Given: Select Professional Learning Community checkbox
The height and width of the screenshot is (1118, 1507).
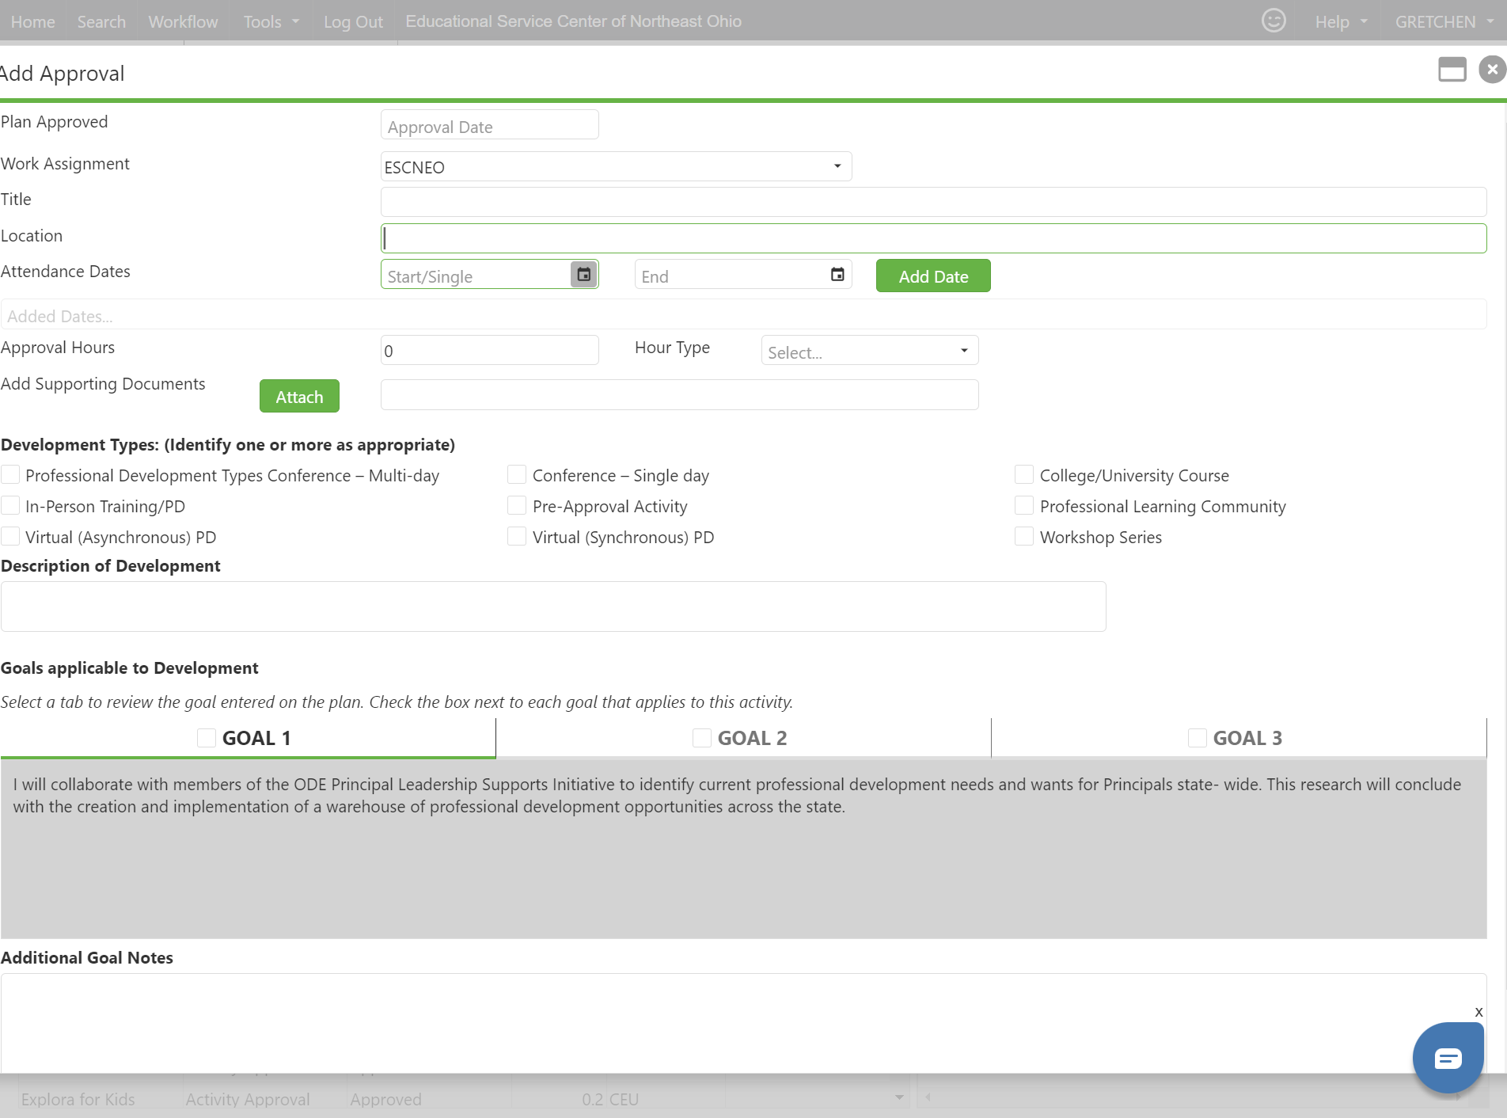Looking at the screenshot, I should click(x=1023, y=505).
